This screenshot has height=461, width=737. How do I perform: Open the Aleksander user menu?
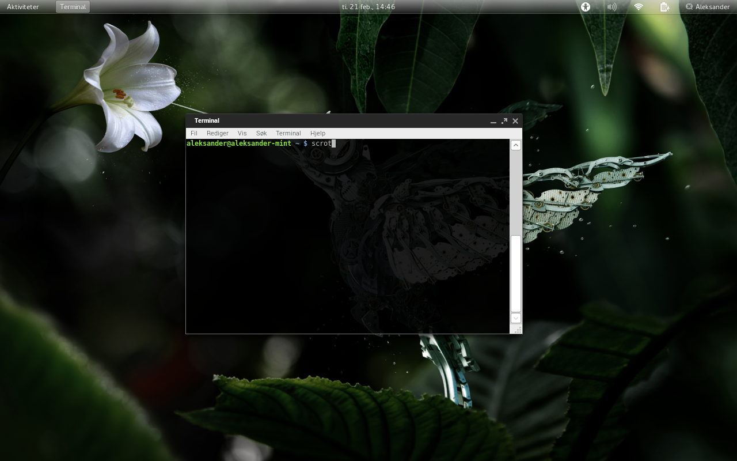pyautogui.click(x=708, y=7)
